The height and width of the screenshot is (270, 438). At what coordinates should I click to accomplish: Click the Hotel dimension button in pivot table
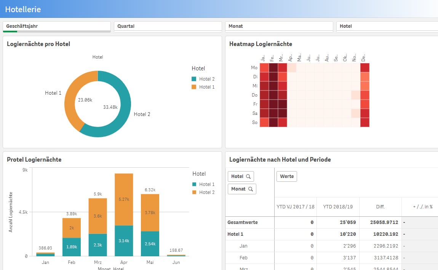[x=241, y=176]
